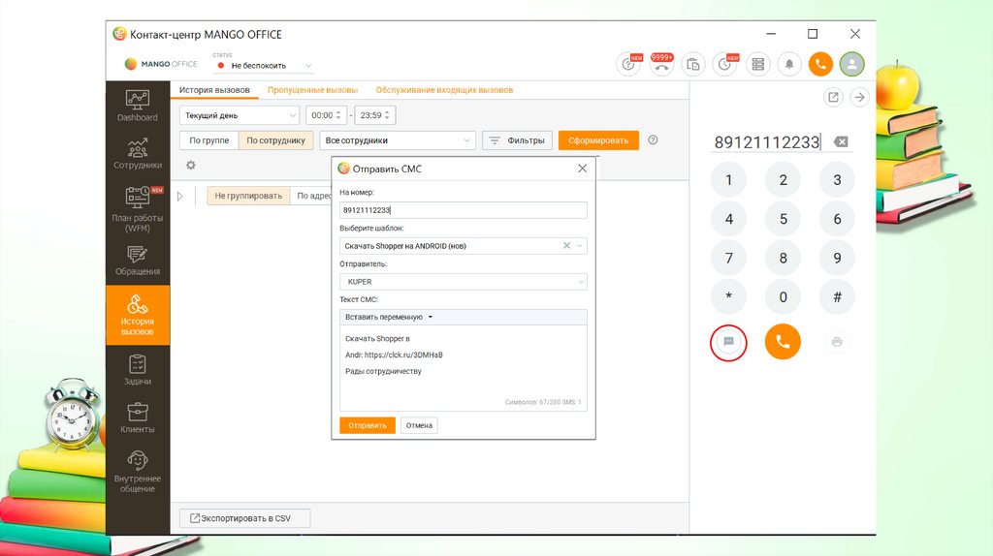Image resolution: width=993 pixels, height=556 pixels.
Task: Switch to Обслуживание входящих вызовов tab
Action: click(444, 90)
